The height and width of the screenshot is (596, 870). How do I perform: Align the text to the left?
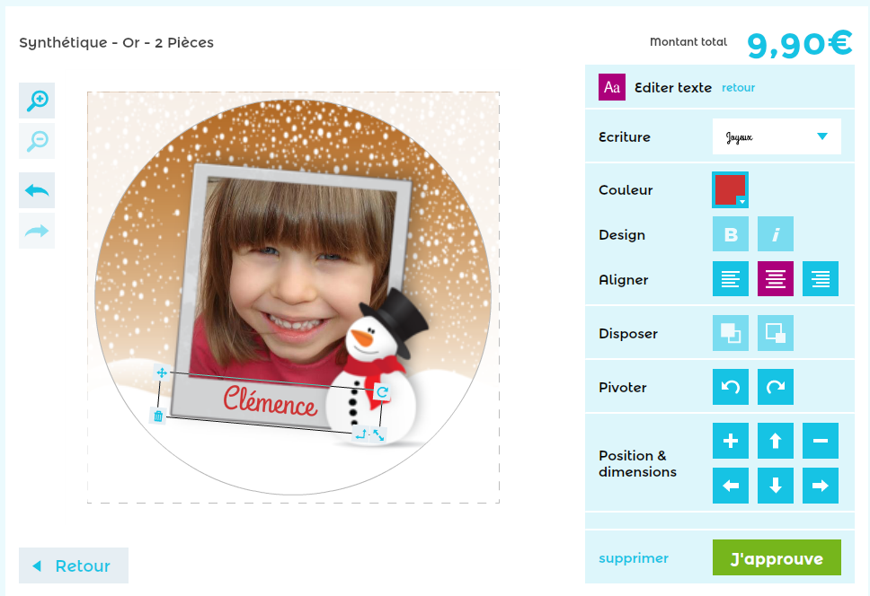(730, 278)
